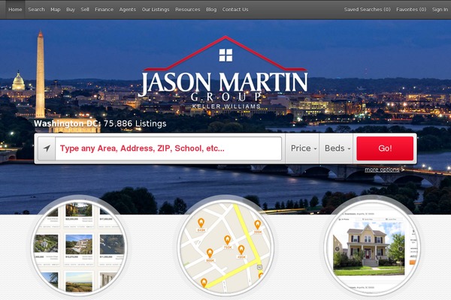
Task: Open the Price dropdown
Action: (x=302, y=148)
